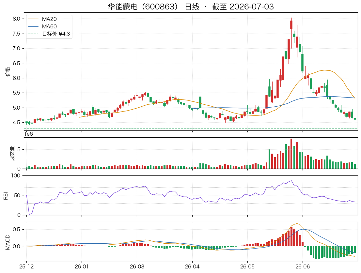Click the 5.0 price axis tick
The height and width of the screenshot is (273, 361).
[17, 108]
